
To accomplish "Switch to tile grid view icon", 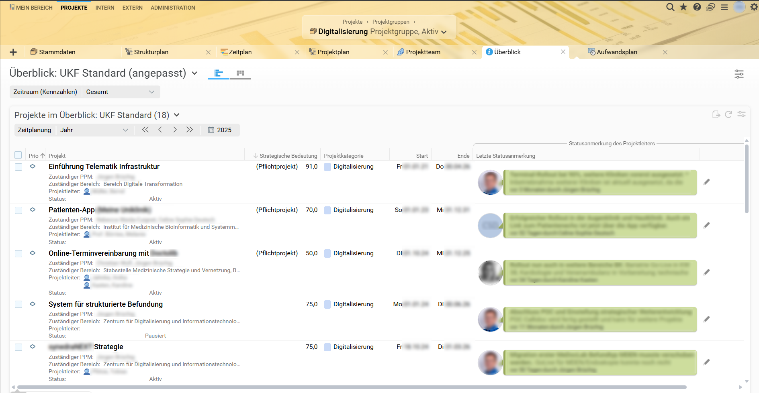I will pos(240,73).
